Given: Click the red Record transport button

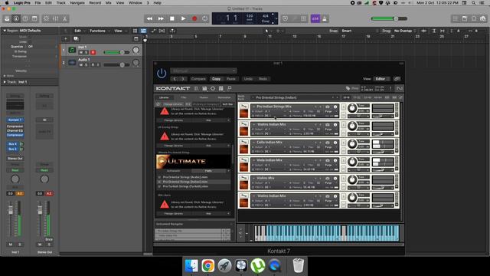Looking at the screenshot, I should (194, 18).
